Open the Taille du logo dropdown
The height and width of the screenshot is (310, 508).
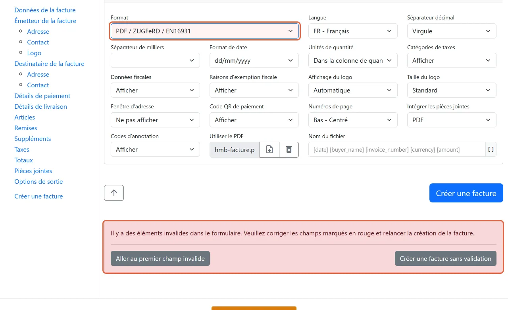452,90
